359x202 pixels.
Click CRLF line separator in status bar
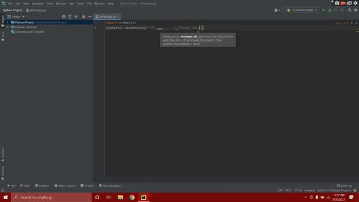[288, 190]
